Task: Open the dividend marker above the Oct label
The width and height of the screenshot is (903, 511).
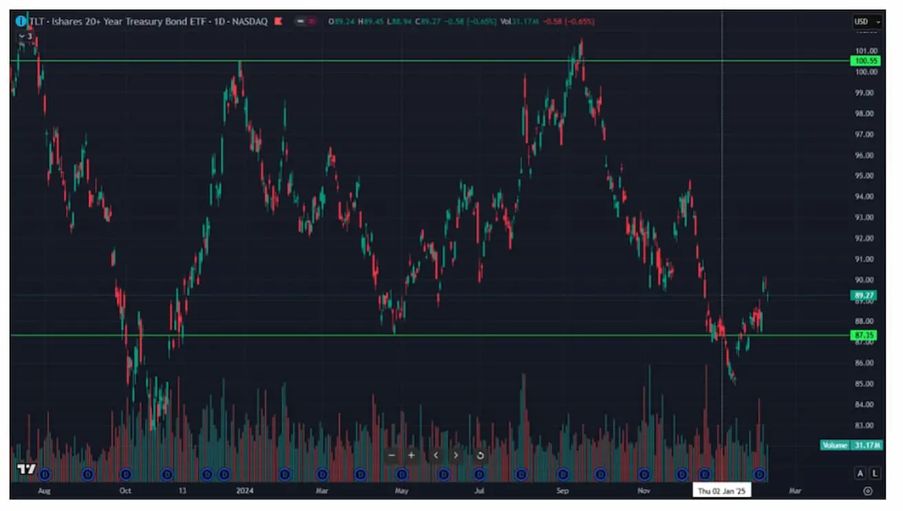Action: click(125, 474)
